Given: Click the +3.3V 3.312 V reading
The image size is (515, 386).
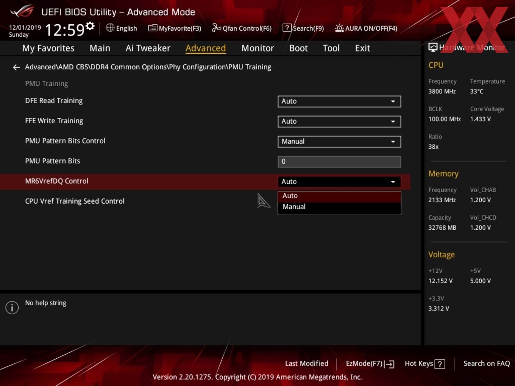Looking at the screenshot, I should click(x=439, y=309).
